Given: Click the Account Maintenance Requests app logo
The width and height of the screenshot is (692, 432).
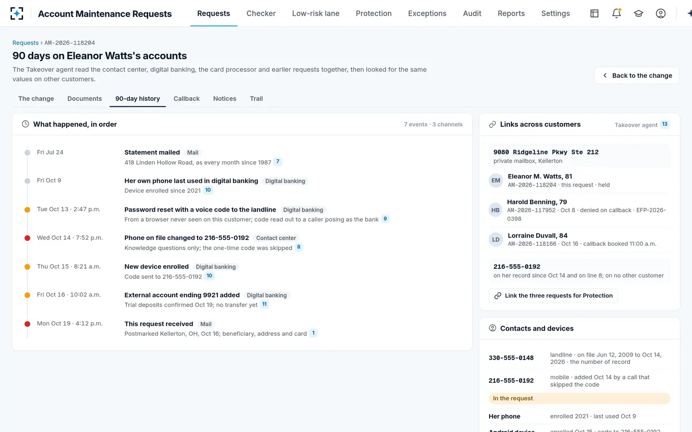Looking at the screenshot, I should [17, 13].
